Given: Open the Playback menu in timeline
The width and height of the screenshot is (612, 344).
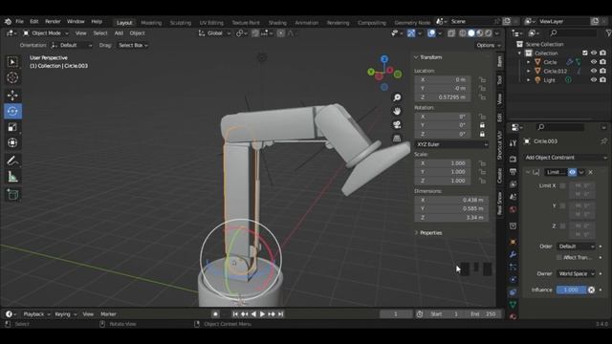Looking at the screenshot, I should click(x=36, y=314).
